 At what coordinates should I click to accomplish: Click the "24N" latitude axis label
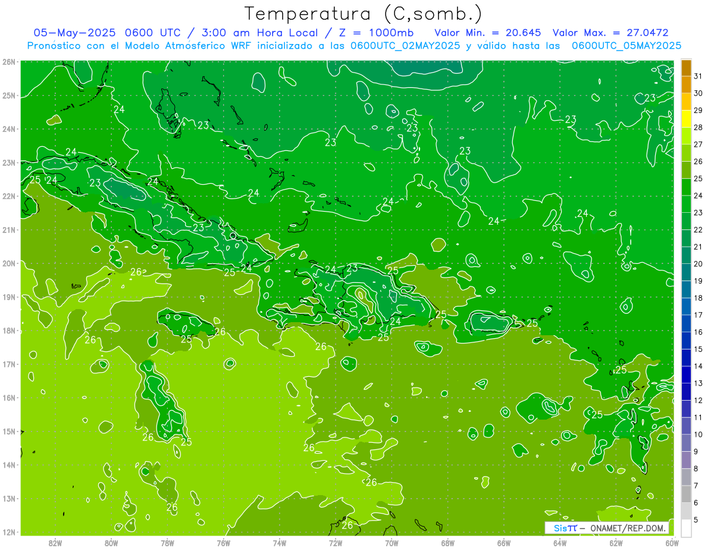9,129
